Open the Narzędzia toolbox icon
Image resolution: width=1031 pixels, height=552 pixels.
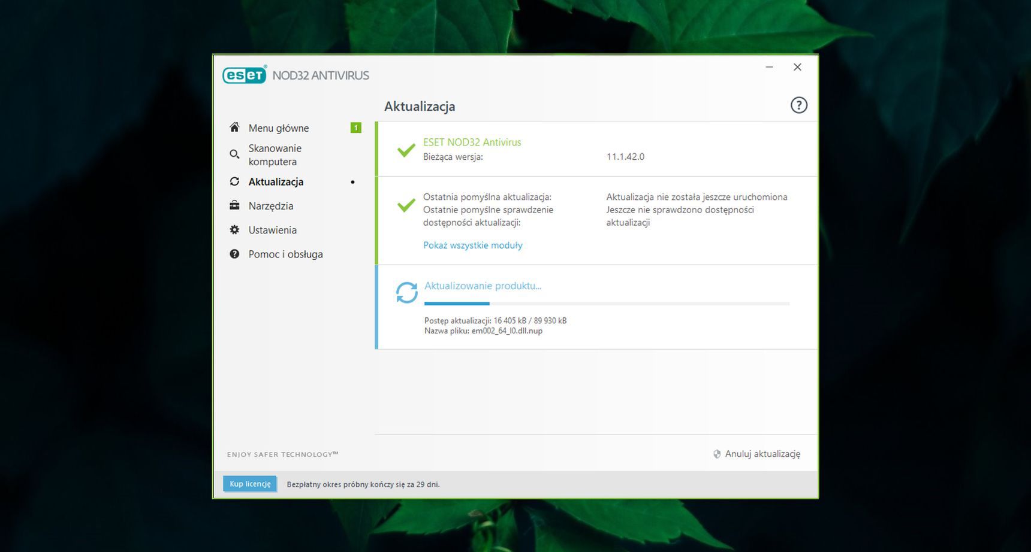234,205
